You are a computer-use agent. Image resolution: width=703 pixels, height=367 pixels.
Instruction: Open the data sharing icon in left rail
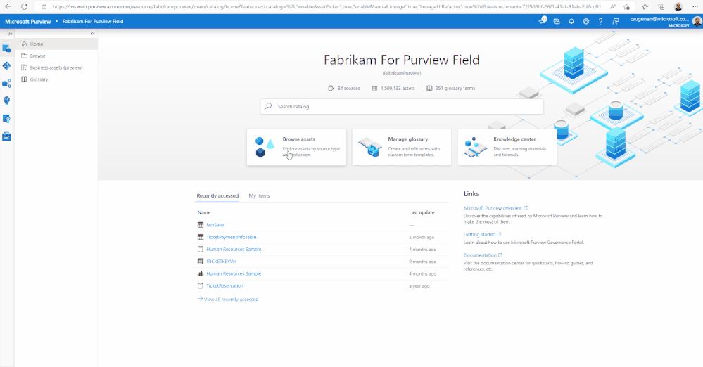click(x=7, y=84)
